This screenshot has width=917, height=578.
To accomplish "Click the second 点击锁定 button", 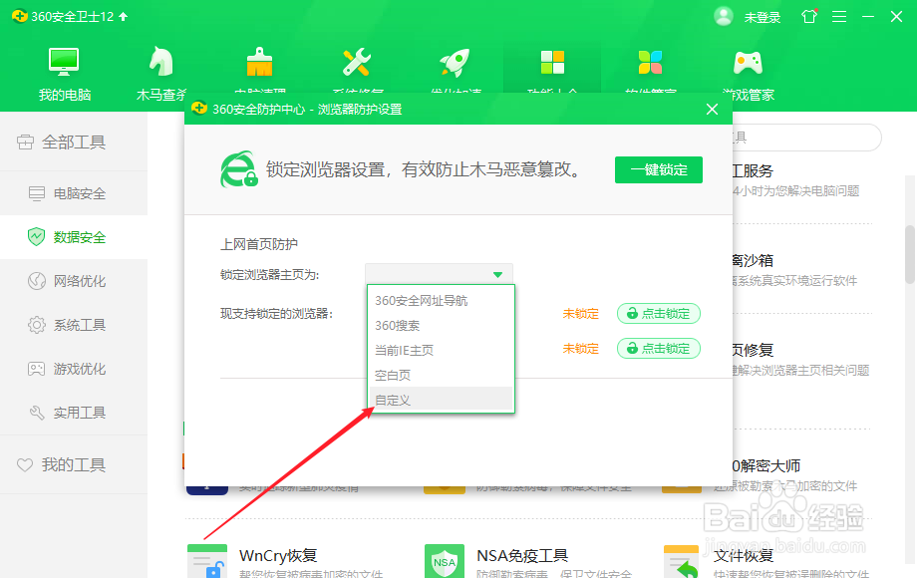I will point(659,349).
